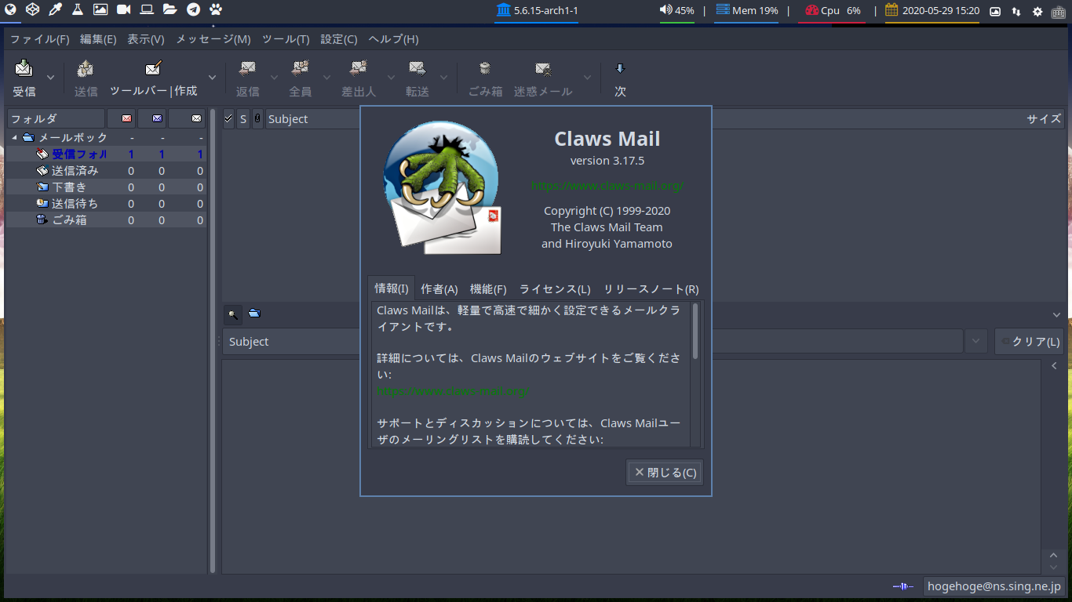Switch to the 機能(F) tab
Image resolution: width=1072 pixels, height=602 pixels.
click(x=488, y=289)
